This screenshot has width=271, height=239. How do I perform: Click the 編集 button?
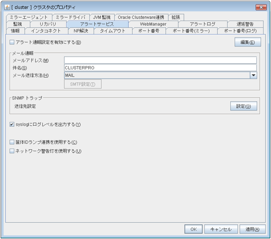pyautogui.click(x=248, y=42)
